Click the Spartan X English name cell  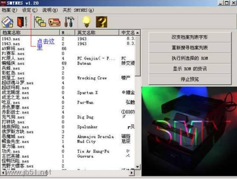click(x=87, y=92)
